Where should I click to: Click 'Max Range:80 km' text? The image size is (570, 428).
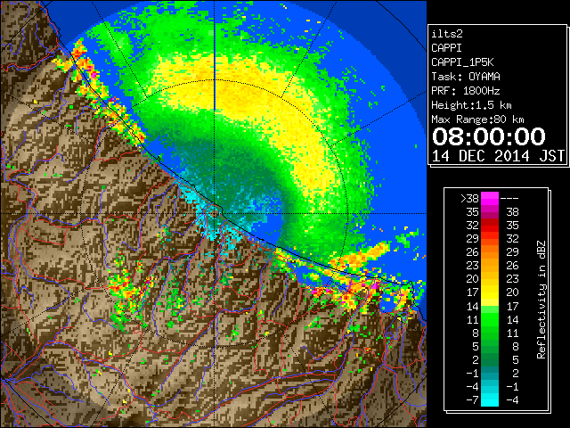click(477, 119)
